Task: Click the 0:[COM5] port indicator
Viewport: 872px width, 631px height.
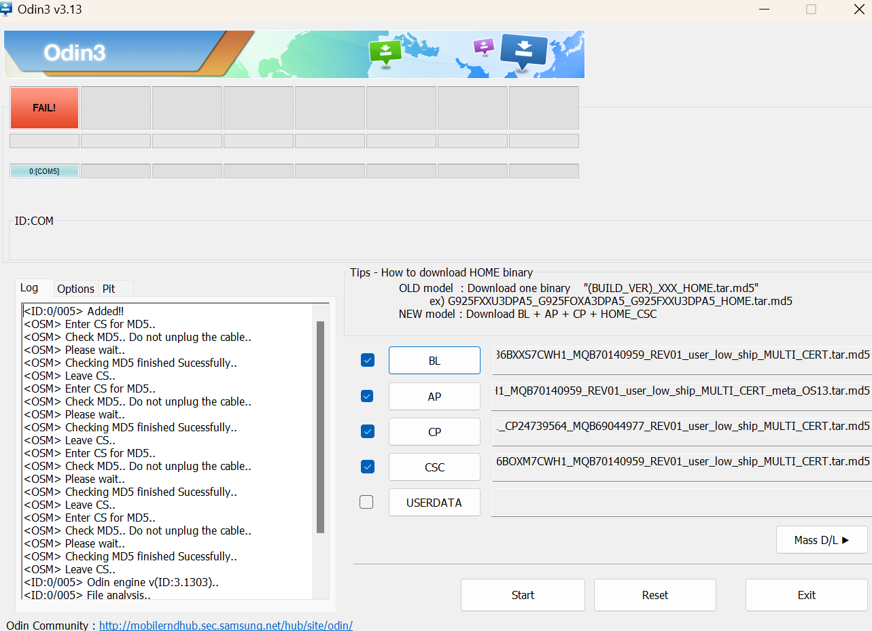Action: click(x=43, y=170)
